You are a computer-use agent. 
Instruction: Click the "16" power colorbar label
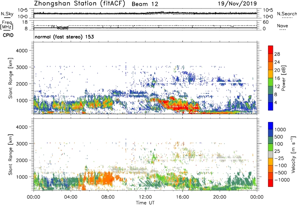[277, 78]
